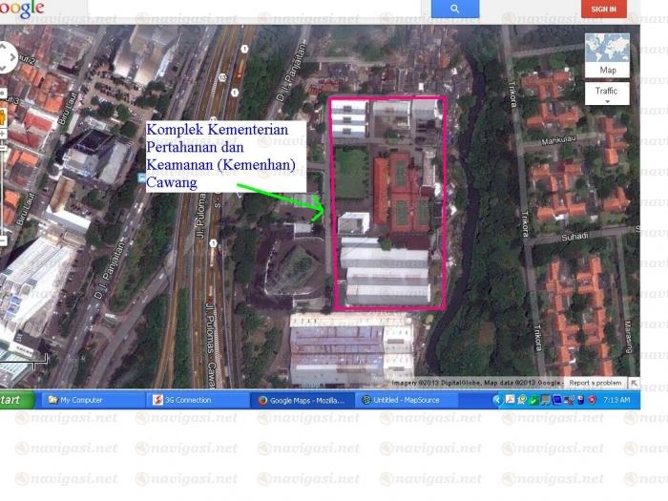Click the Google Maps search input field
668x501 pixels.
[x=255, y=8]
